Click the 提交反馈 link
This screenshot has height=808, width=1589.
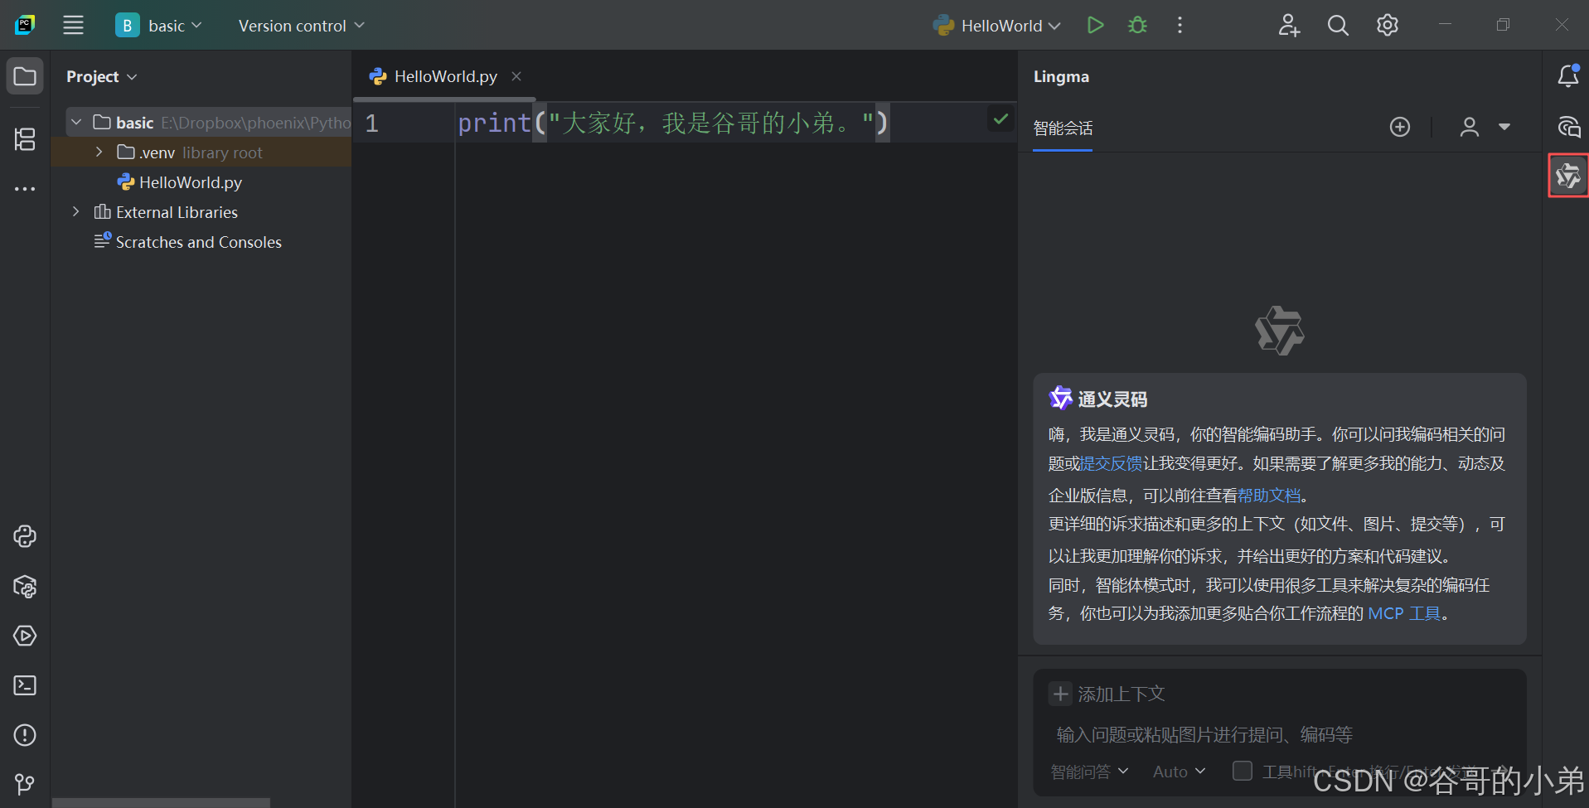point(1111,463)
